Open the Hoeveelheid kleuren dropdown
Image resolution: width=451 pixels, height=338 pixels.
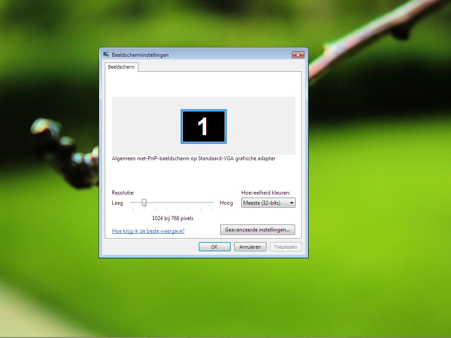[x=268, y=202]
